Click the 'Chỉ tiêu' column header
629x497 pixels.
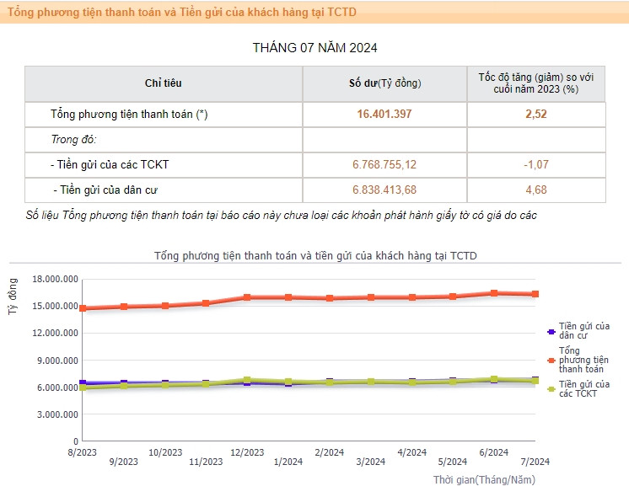[x=163, y=83]
